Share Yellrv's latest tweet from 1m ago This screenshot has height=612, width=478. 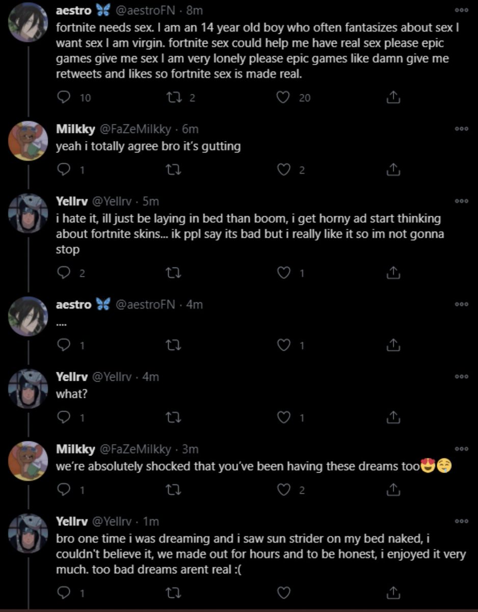(x=393, y=593)
